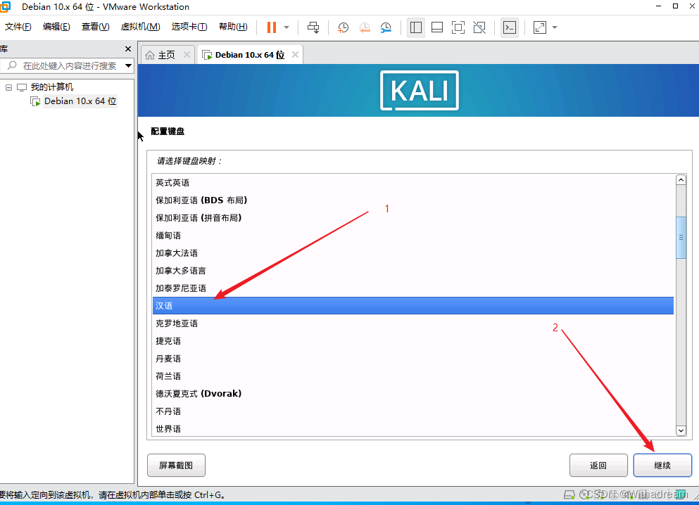This screenshot has height=505, width=699.
Task: Open the 选项卡(T) menu
Action: coord(189,27)
